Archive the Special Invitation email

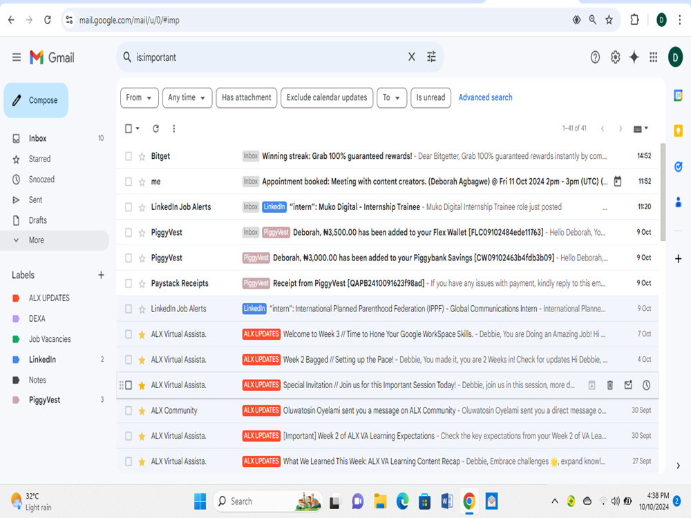[592, 385]
